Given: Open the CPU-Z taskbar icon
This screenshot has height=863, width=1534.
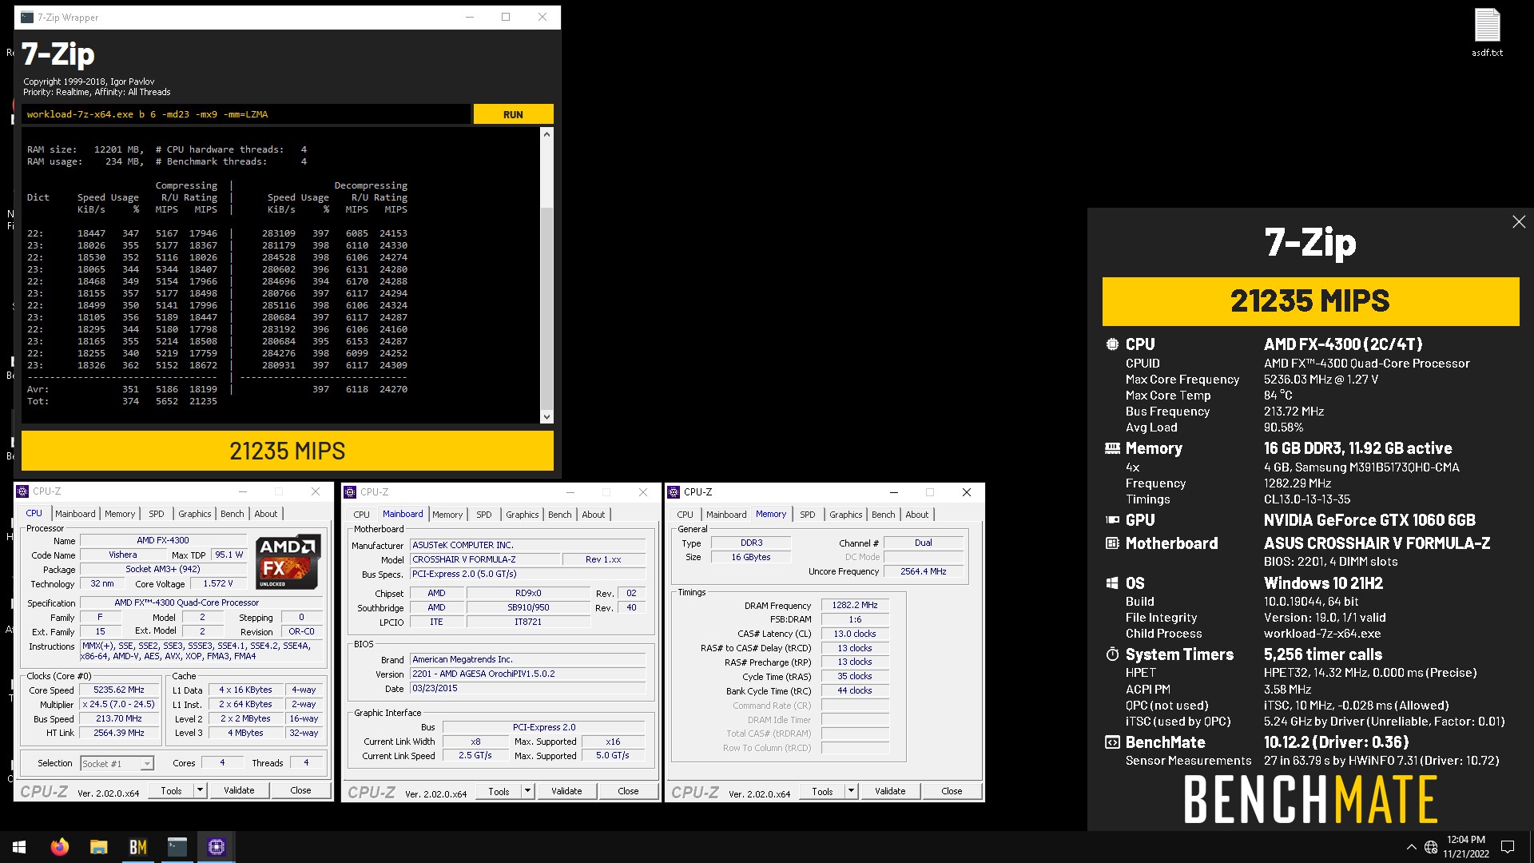Looking at the screenshot, I should [217, 847].
